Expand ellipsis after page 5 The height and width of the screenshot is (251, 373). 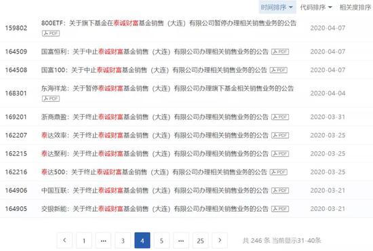coord(181,240)
